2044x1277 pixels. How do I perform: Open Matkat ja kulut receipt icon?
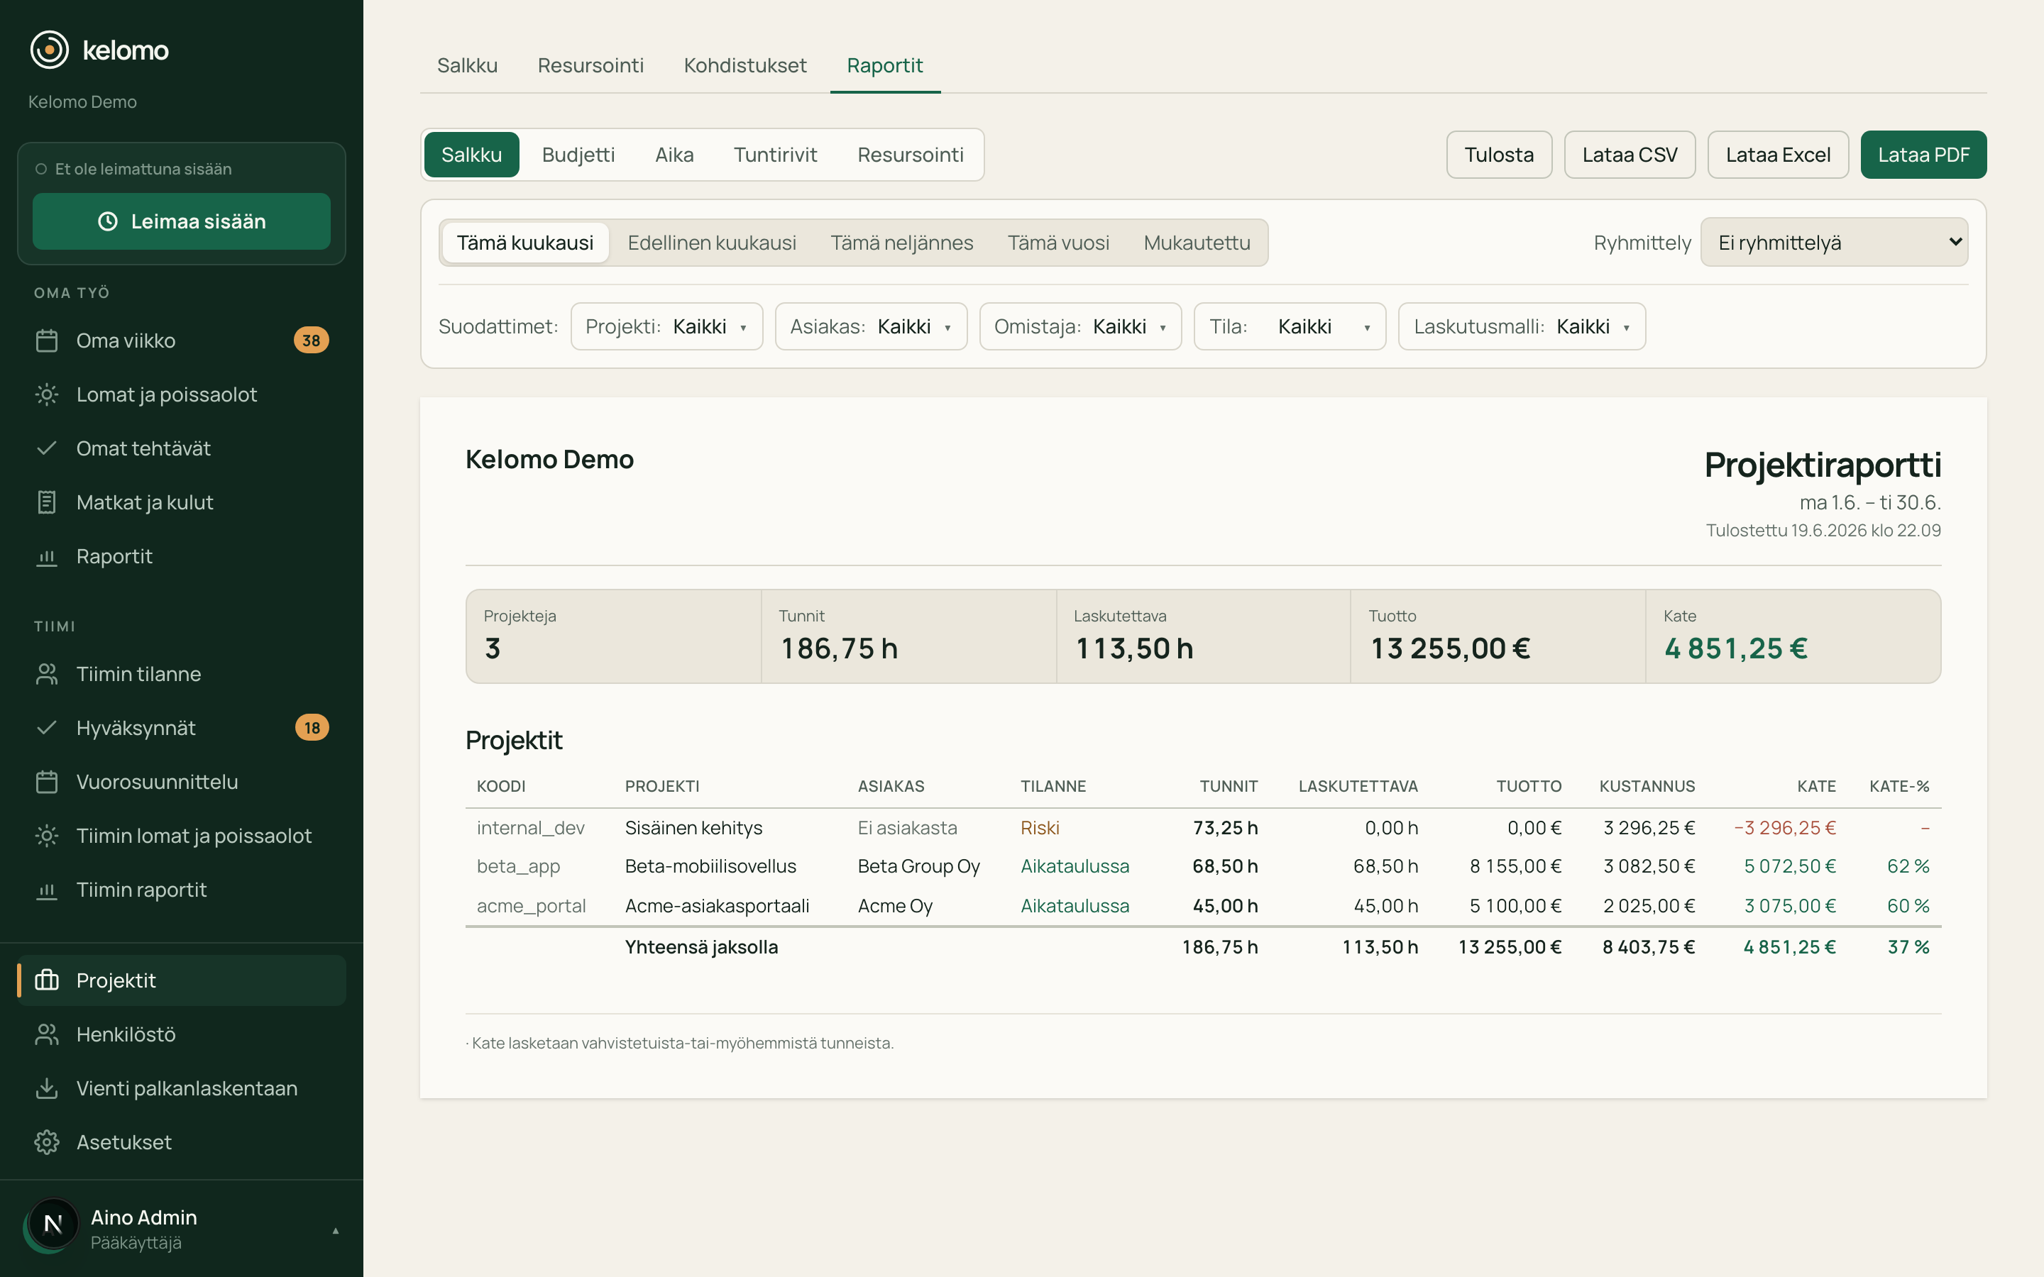(x=46, y=502)
